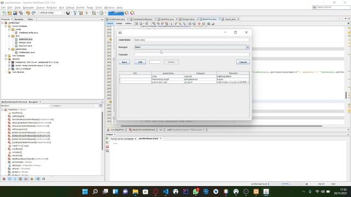Click the small text field beside Edit
Viewport: 351px width, 197px height.
tap(155, 62)
